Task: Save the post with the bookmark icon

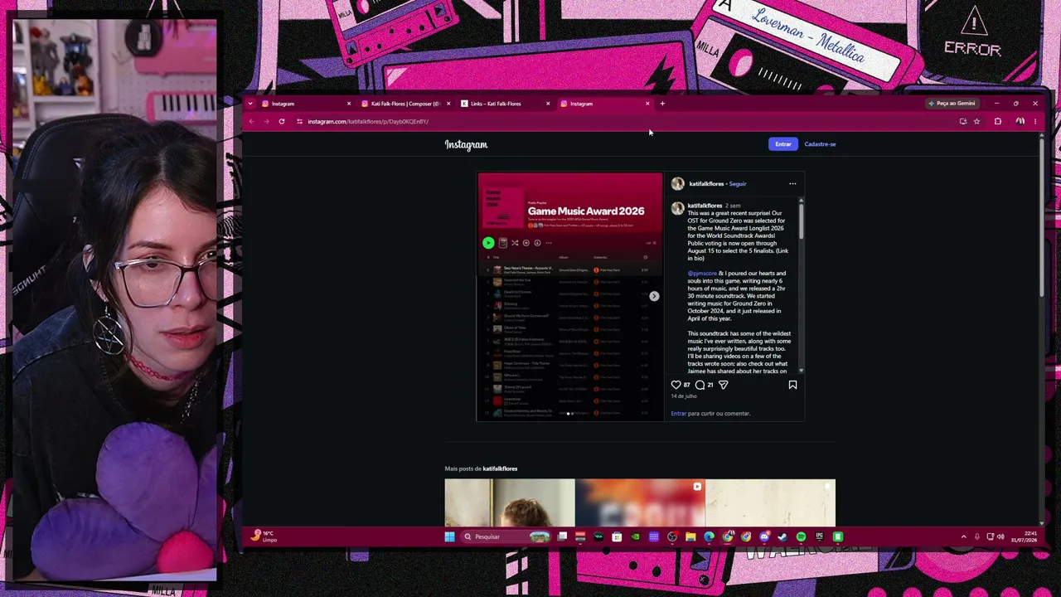Action: pyautogui.click(x=792, y=385)
